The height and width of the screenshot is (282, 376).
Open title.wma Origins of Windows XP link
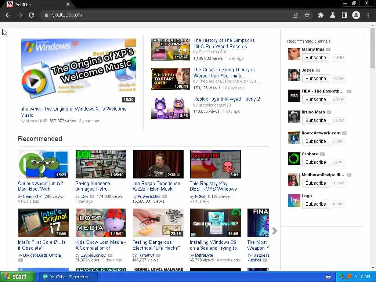tap(73, 112)
